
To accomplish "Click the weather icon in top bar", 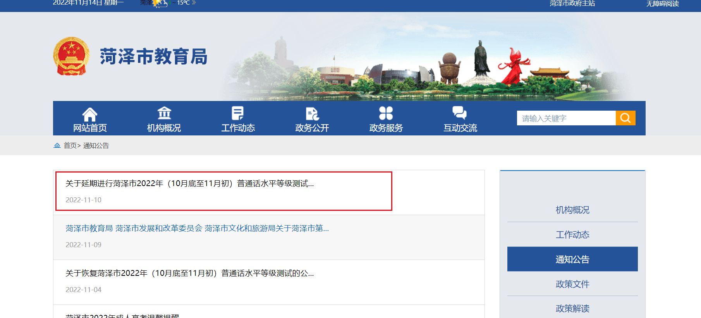I will coord(160,3).
